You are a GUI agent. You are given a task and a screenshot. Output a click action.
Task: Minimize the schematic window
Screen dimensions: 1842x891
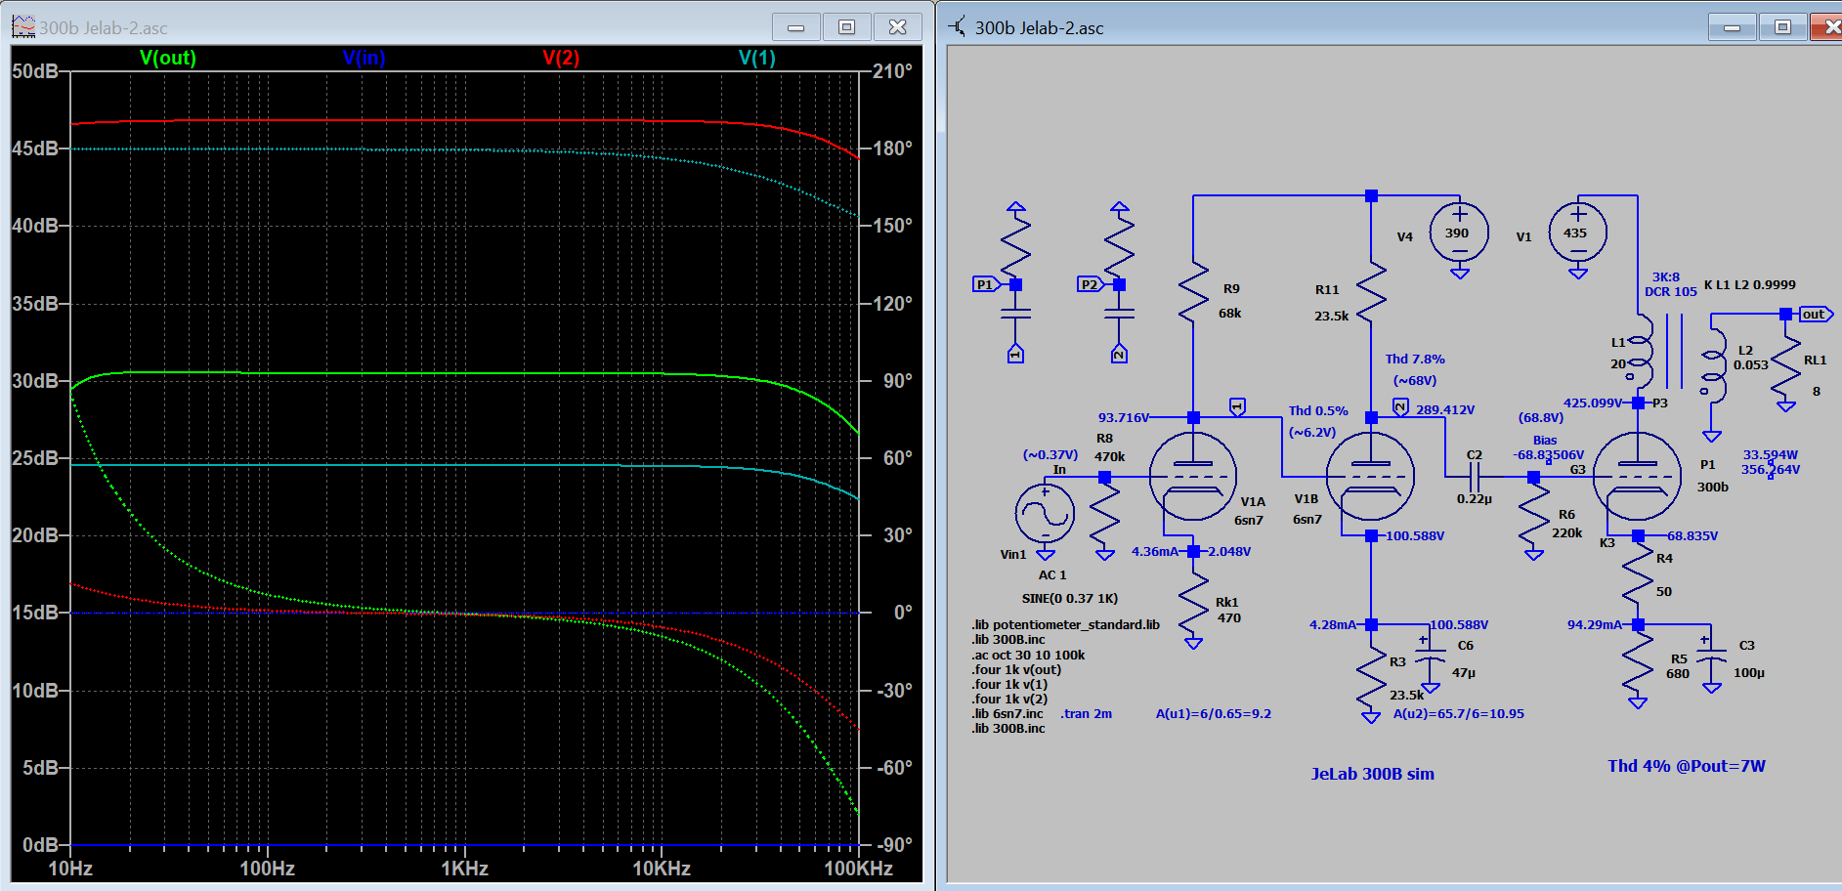pyautogui.click(x=1733, y=27)
